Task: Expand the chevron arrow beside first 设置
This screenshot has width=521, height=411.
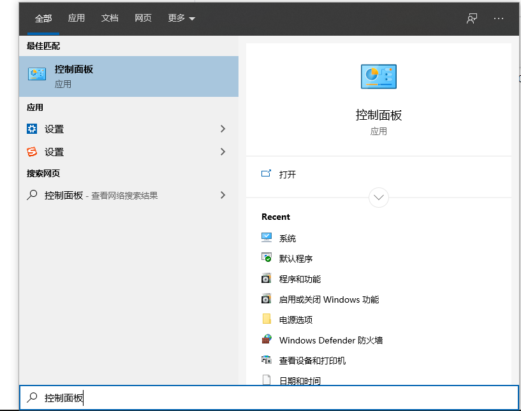Action: (x=223, y=129)
